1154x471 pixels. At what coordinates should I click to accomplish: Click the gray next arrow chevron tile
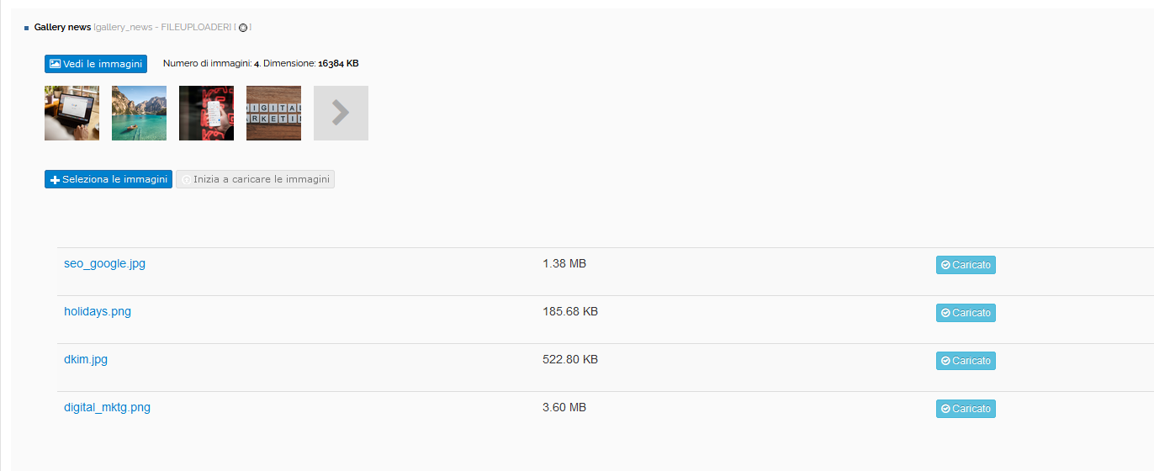point(341,113)
